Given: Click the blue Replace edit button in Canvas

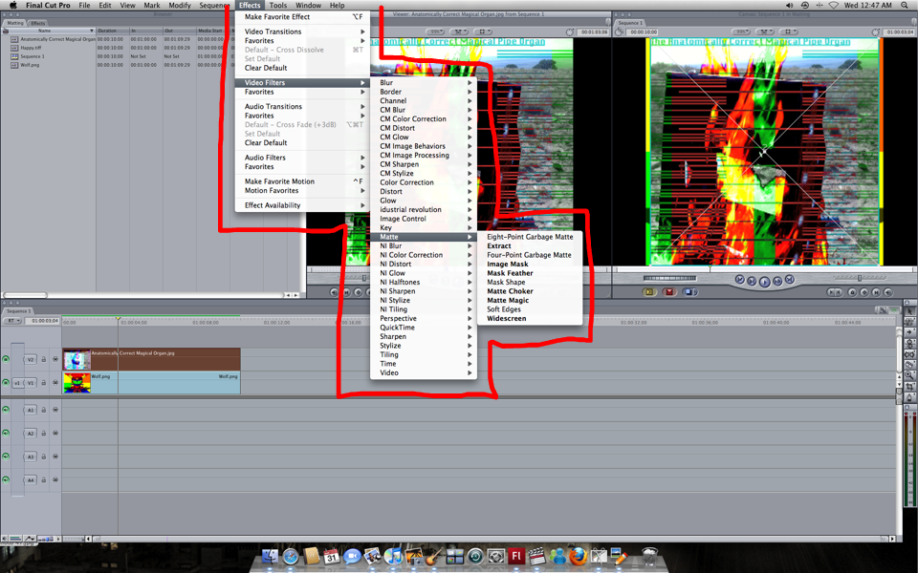Looking at the screenshot, I should coord(689,292).
